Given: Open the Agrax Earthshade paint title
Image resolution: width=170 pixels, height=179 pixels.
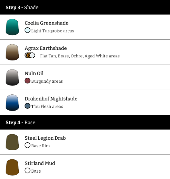Looking at the screenshot, I should [46, 48].
